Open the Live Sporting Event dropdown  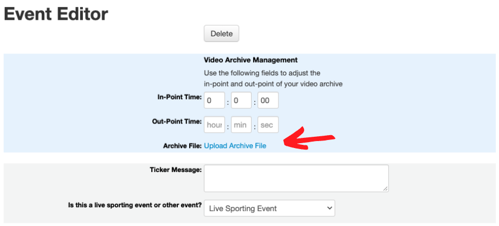[269, 208]
